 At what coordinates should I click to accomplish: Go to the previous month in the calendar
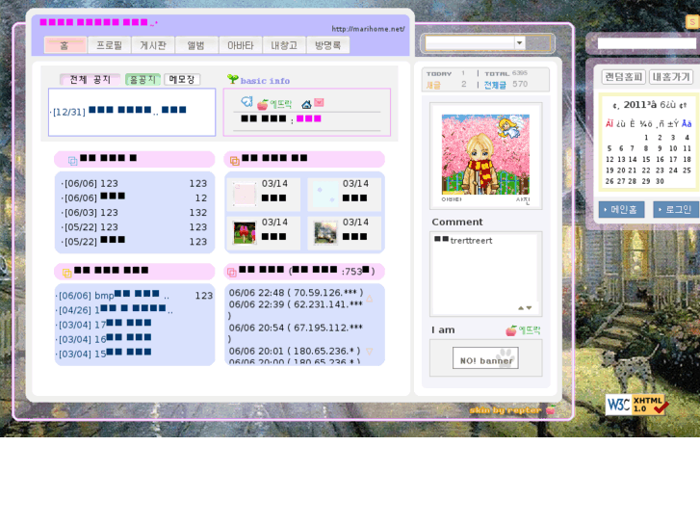click(x=615, y=105)
